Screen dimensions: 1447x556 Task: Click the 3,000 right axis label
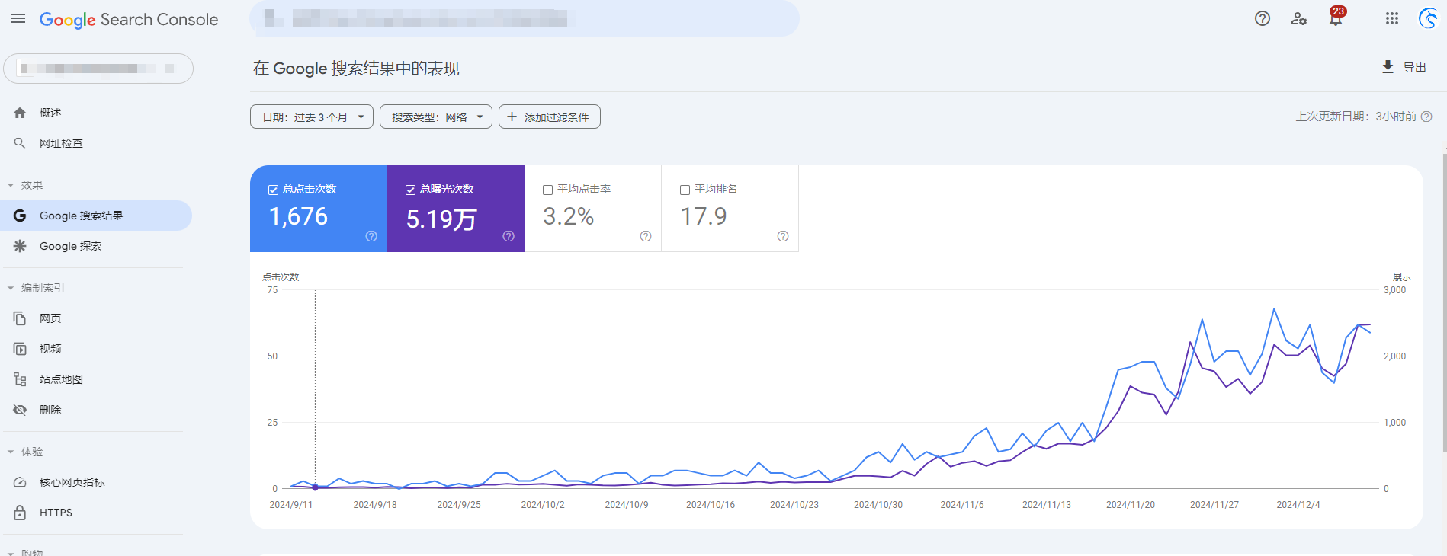pos(1394,290)
